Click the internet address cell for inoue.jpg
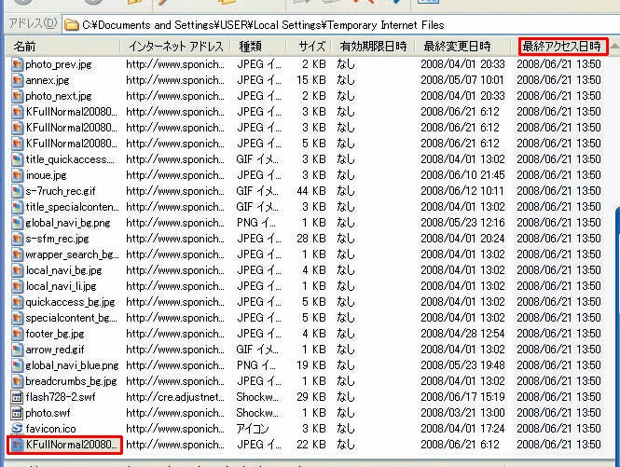620x467 pixels. [174, 175]
